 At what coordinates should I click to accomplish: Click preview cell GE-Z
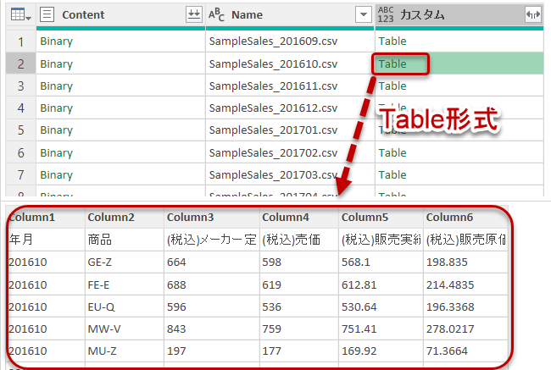[125, 262]
